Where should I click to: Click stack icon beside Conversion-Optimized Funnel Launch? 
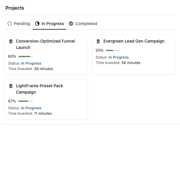11,41
